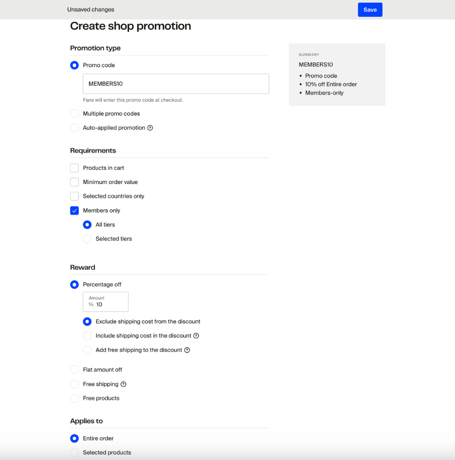455x460 pixels.
Task: Click help icon beside Include shipping cost option
Action: [x=196, y=336]
